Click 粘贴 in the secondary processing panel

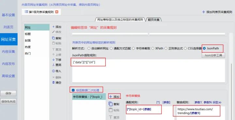114,110
